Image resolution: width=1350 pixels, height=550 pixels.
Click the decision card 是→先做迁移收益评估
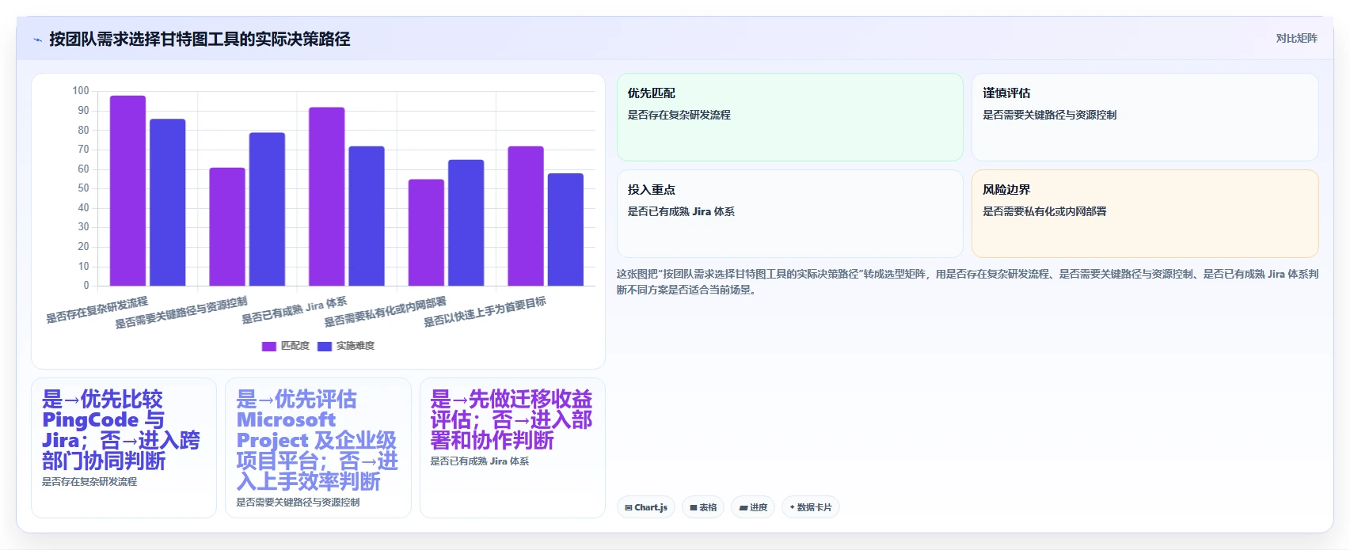512,448
